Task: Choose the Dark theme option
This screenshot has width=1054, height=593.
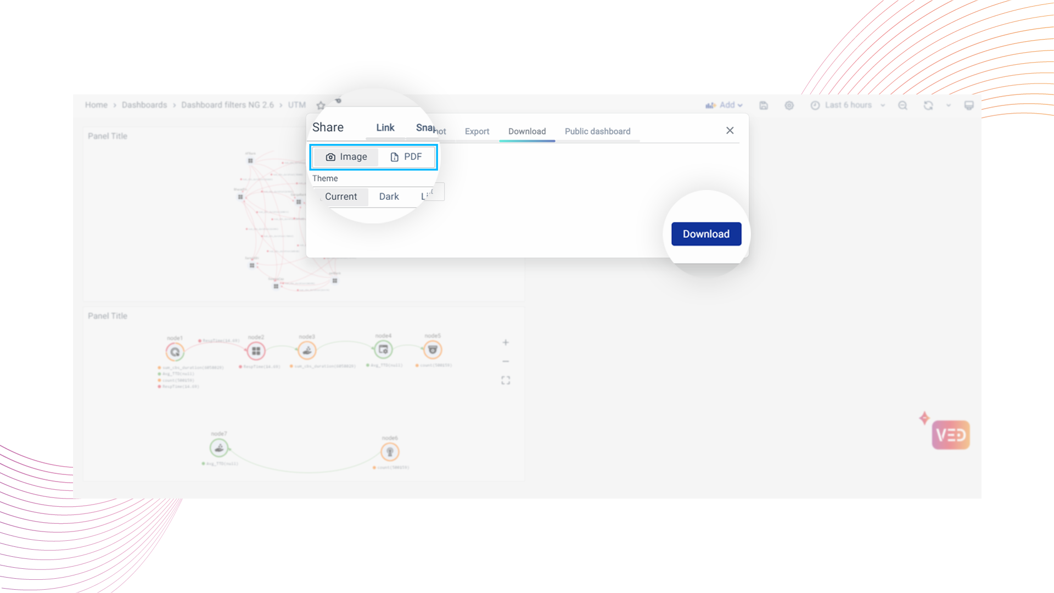Action: (x=389, y=197)
